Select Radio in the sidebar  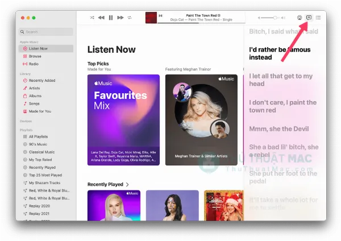pos(34,64)
